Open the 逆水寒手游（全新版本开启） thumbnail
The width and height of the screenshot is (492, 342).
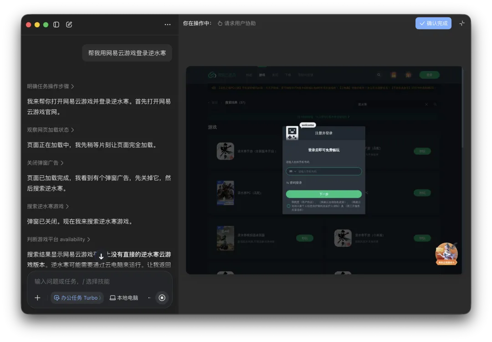[x=225, y=151]
